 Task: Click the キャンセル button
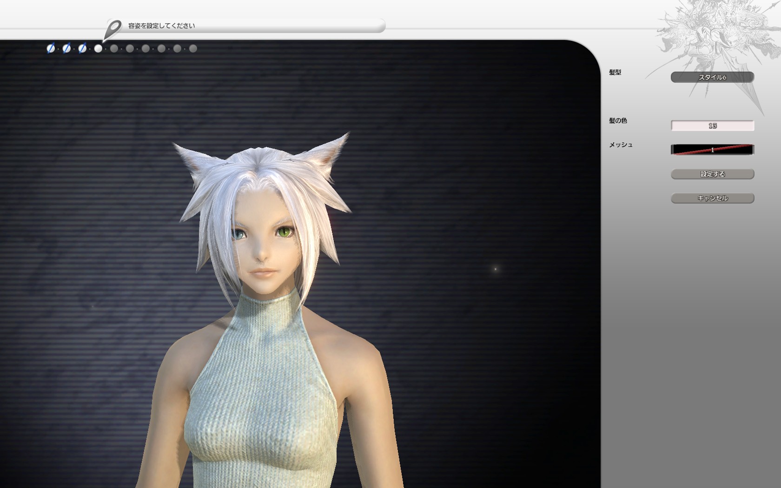click(712, 198)
